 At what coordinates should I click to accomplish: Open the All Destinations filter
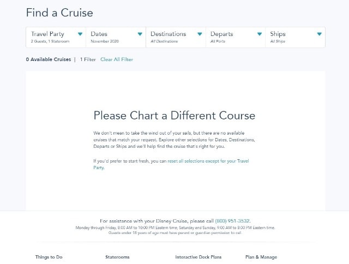pyautogui.click(x=176, y=37)
